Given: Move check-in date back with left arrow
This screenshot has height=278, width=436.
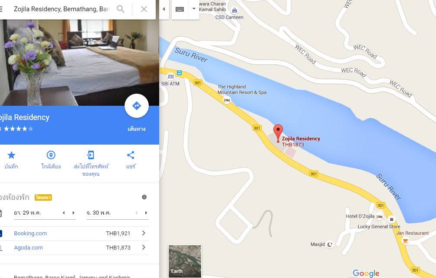Looking at the screenshot, I should (x=64, y=213).
